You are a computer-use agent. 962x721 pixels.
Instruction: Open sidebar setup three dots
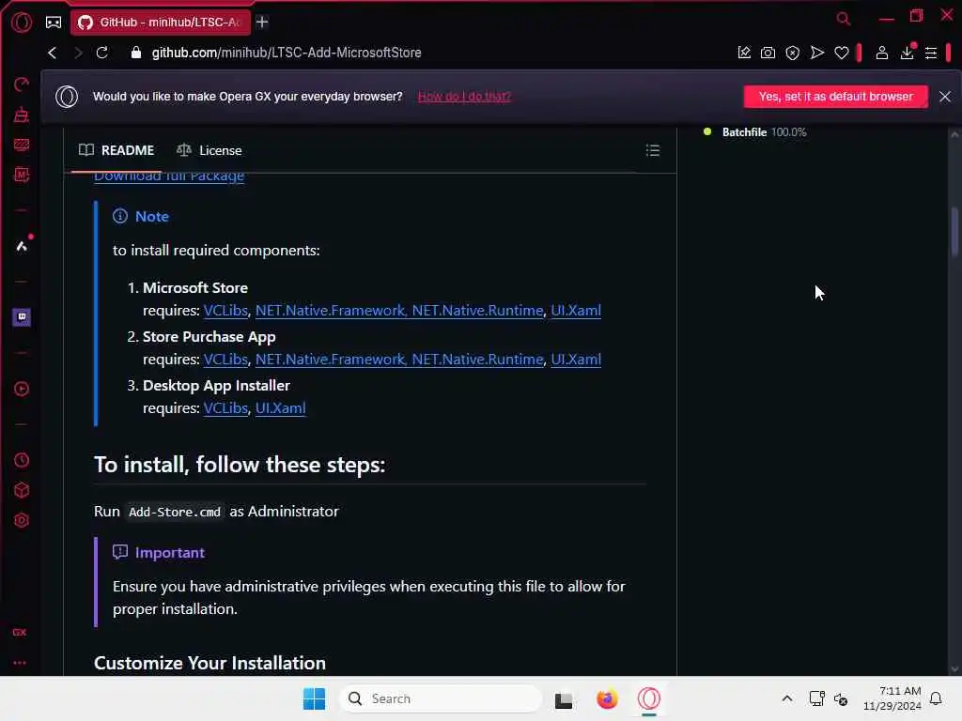click(x=20, y=663)
